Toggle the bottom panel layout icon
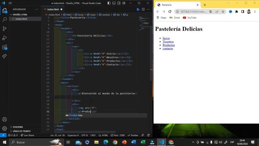The width and height of the screenshot is (259, 146). click(114, 3)
